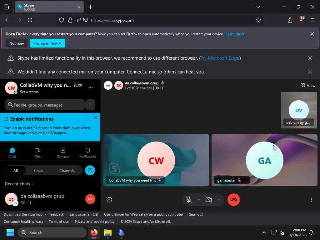Switch to the Notifications tab
The image size is (320, 240).
click(88, 153)
